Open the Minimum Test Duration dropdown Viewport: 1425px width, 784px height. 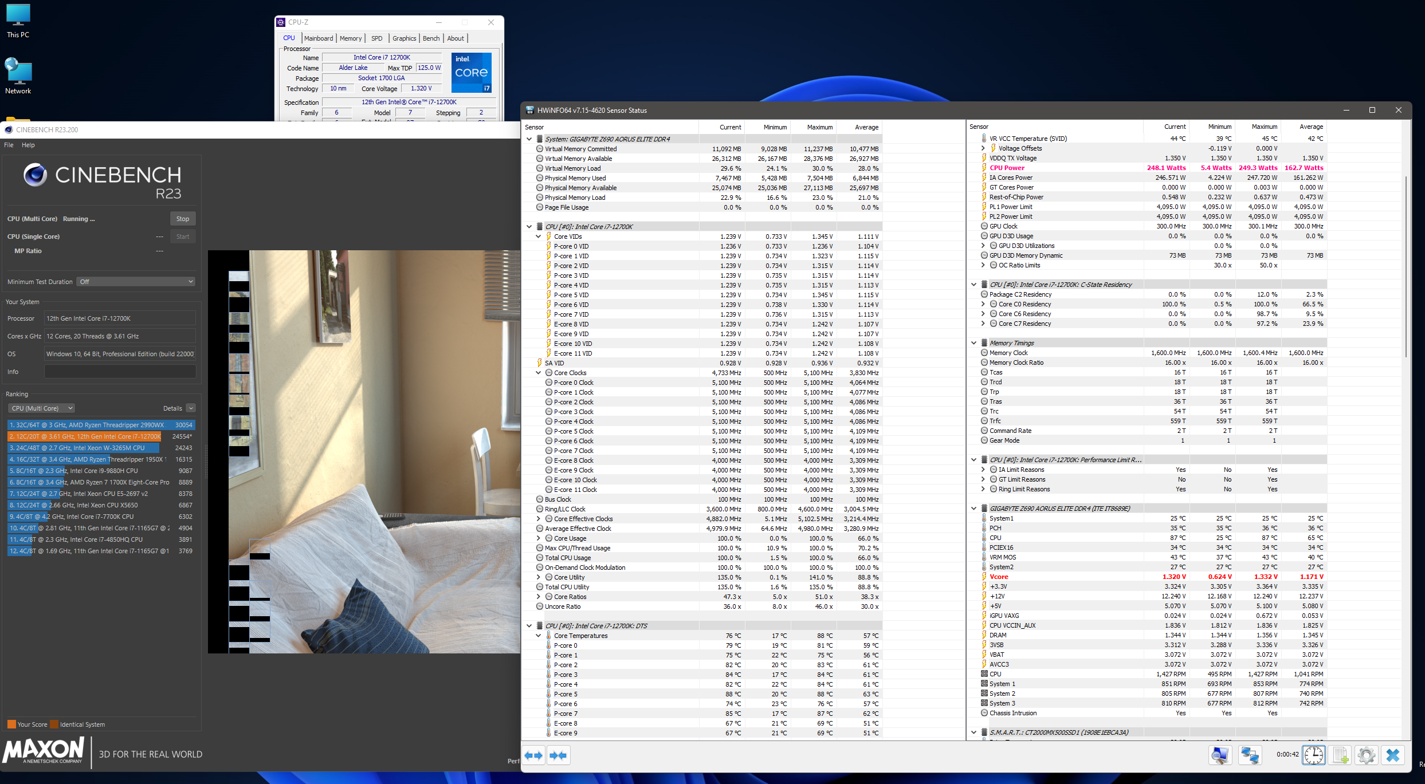(136, 282)
